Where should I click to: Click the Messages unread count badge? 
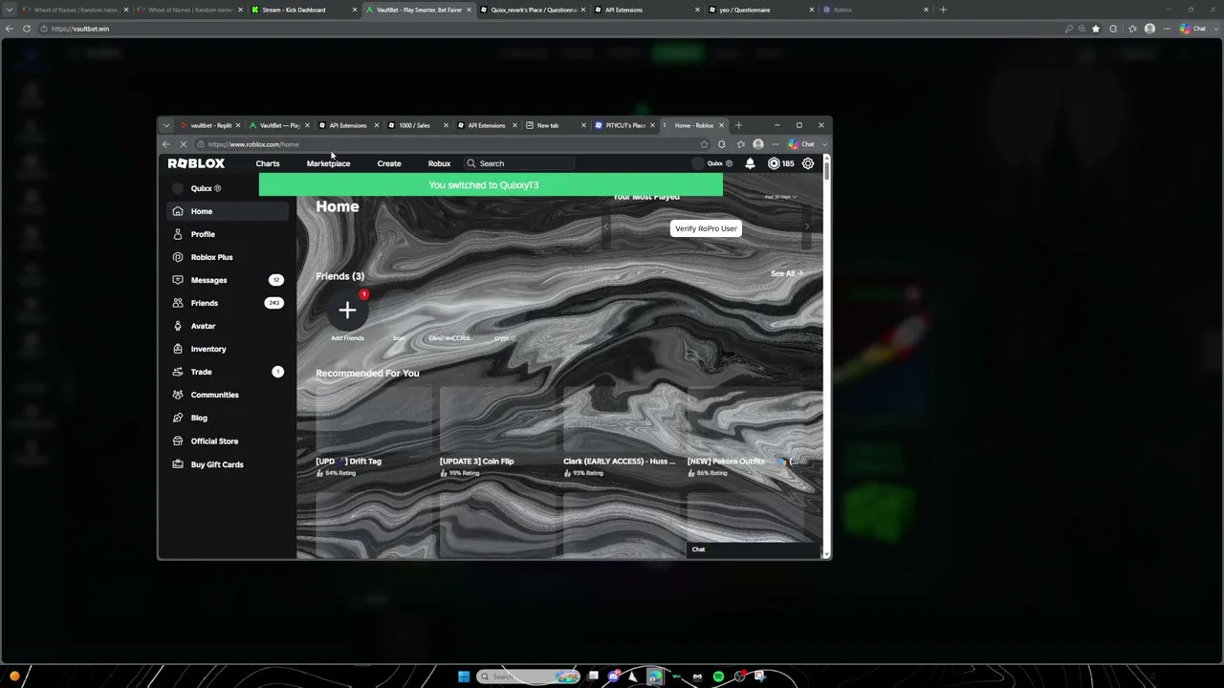click(x=275, y=280)
